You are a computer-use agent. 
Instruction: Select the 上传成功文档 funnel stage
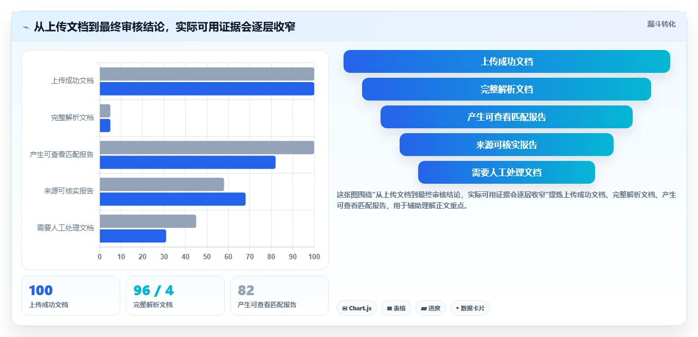click(x=506, y=61)
